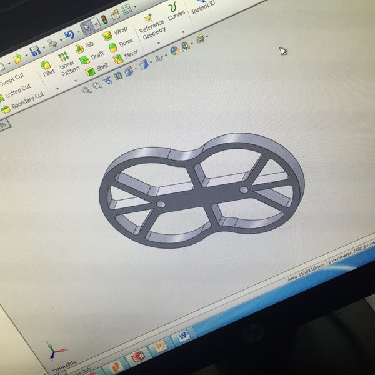Image resolution: width=375 pixels, height=375 pixels.
Task: Choose Swept Cut command
Action: point(11,80)
